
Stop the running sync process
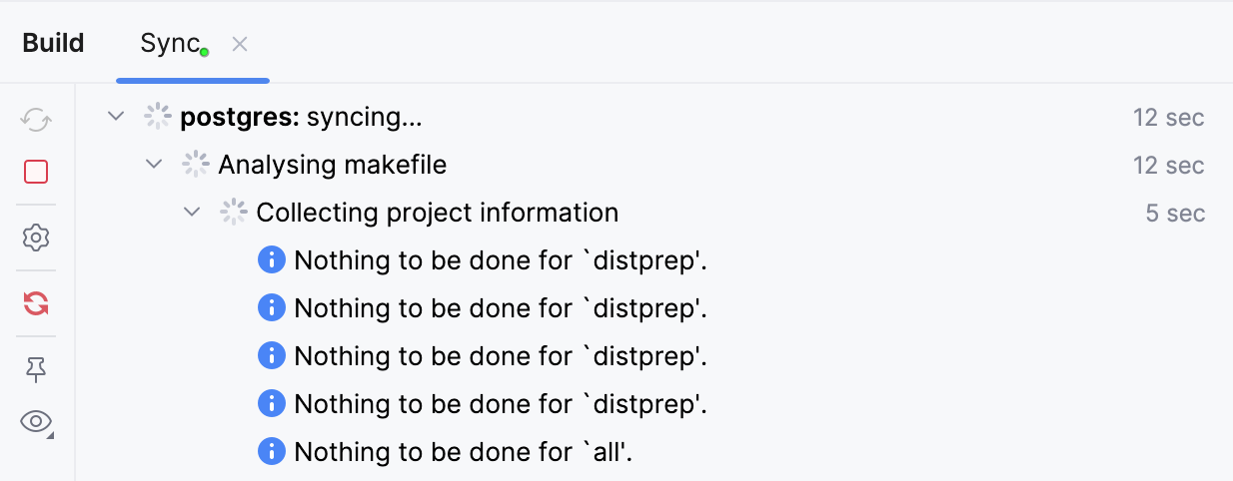[36, 173]
